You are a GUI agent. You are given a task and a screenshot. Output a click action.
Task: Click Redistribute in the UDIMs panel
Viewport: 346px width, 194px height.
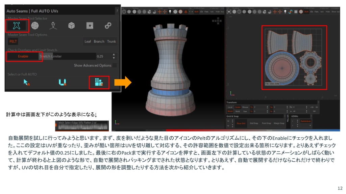tap(305, 121)
